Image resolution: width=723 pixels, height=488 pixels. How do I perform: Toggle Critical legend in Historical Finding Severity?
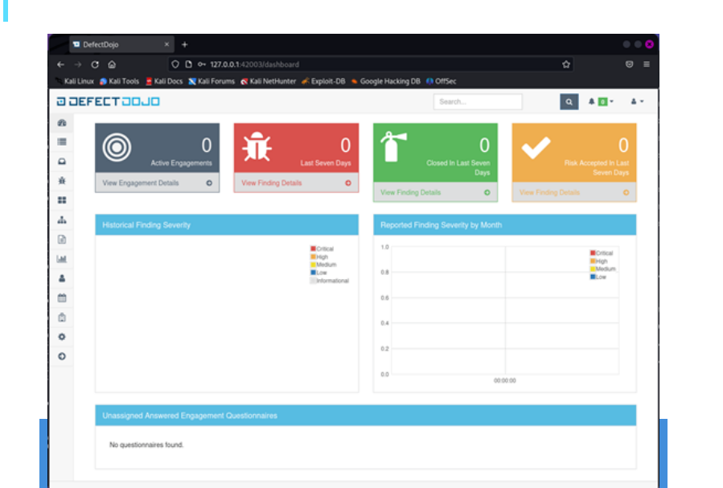tap(322, 249)
